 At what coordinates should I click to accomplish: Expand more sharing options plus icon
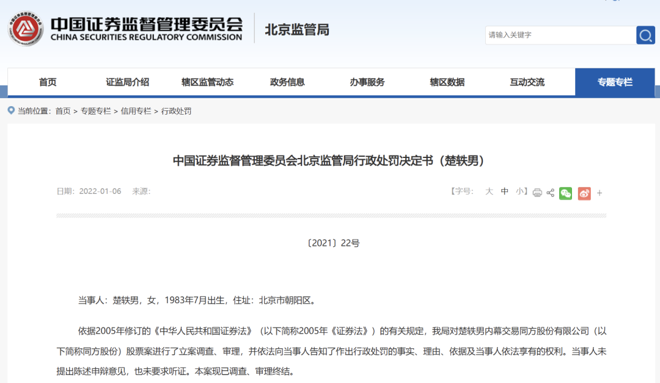(x=599, y=193)
